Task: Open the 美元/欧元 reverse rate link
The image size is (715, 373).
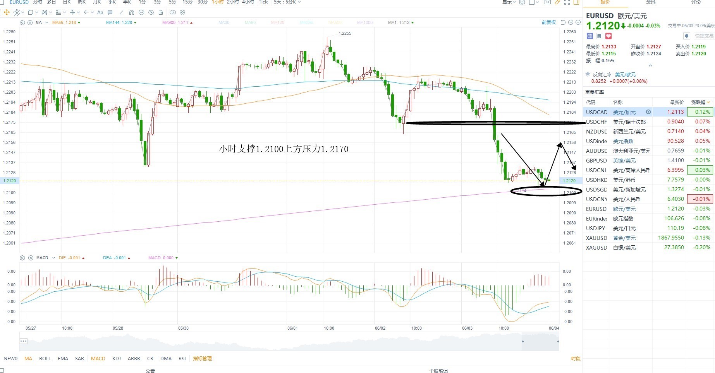Action: pos(625,74)
